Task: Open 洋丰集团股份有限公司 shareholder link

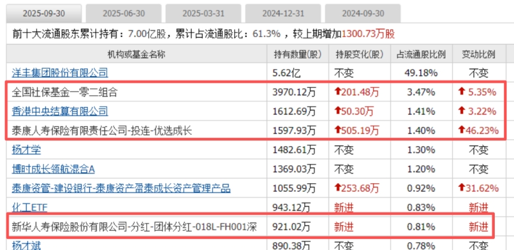Action: (60, 73)
